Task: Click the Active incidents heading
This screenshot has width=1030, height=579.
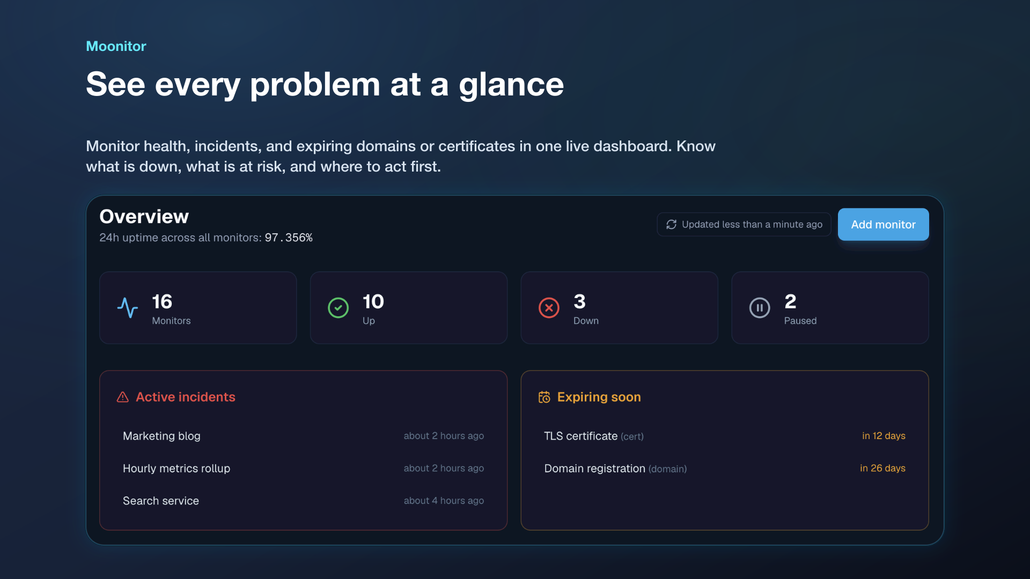Action: 185,397
